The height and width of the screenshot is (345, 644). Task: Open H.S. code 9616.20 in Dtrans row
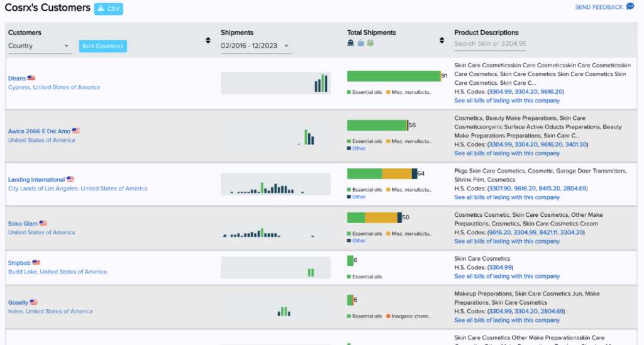pyautogui.click(x=551, y=92)
